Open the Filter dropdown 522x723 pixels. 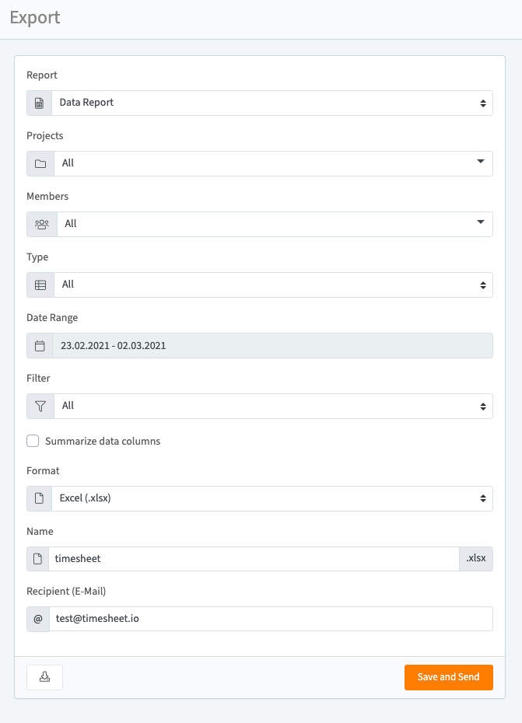(x=272, y=406)
